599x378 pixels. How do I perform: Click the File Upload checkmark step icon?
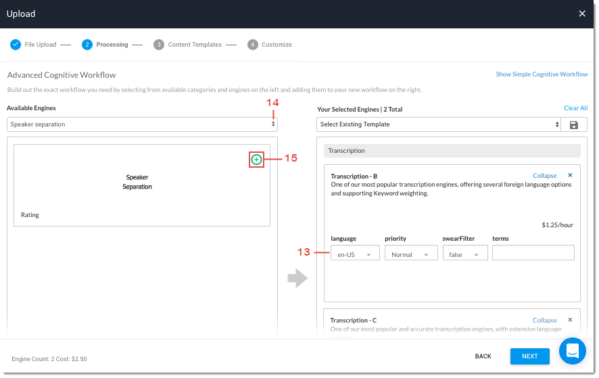tap(16, 45)
